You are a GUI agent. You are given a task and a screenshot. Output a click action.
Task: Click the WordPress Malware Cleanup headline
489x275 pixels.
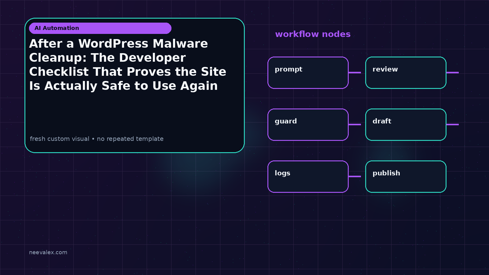(x=128, y=65)
